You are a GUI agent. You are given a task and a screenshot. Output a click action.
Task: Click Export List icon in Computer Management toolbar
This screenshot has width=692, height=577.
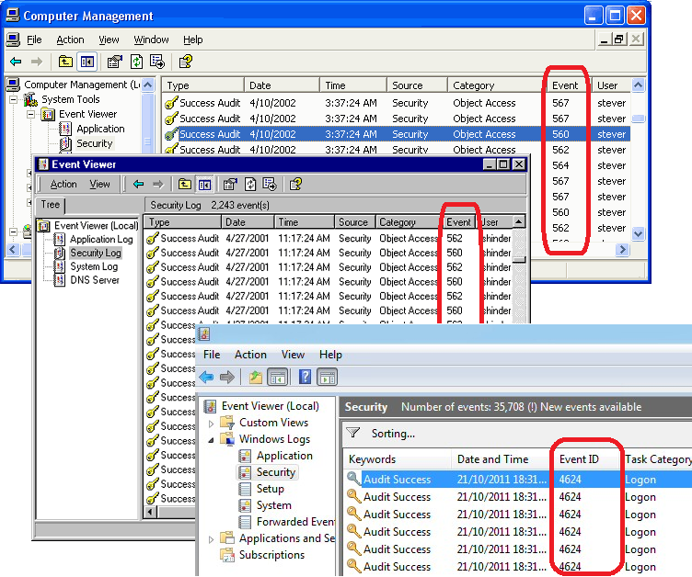coord(156,62)
